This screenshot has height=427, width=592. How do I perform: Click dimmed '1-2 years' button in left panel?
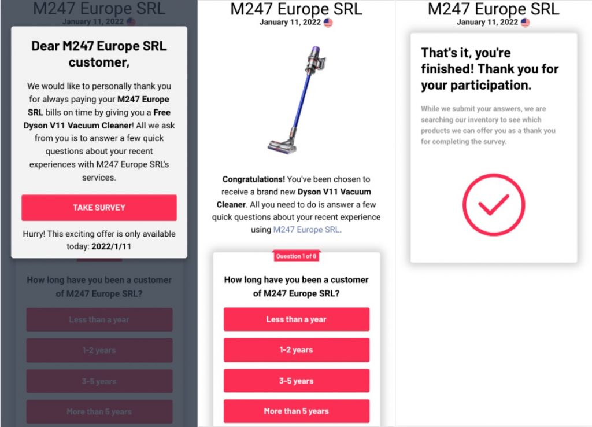(x=99, y=350)
